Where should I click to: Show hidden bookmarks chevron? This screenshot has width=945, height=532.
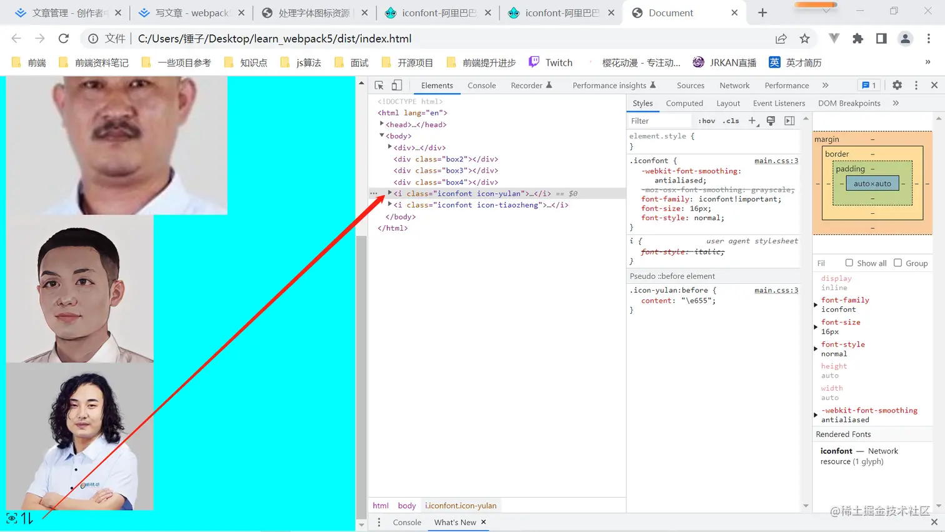click(x=927, y=62)
